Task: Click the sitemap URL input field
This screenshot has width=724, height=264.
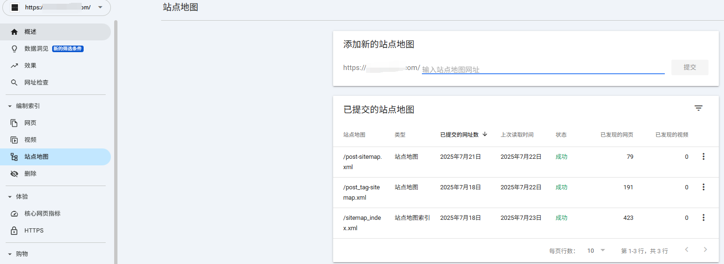Action: [543, 69]
